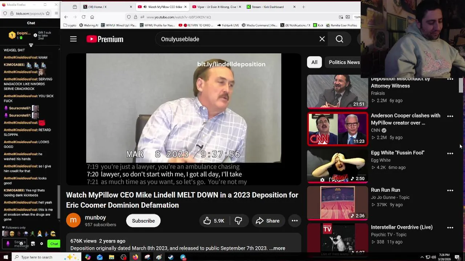Run the search with magnifier button
This screenshot has height=261, width=465.
[339, 39]
